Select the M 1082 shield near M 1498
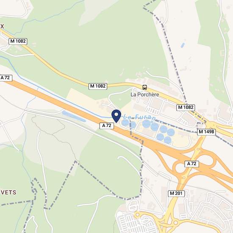Viewport: 233px width, 233px height. click(x=186, y=108)
